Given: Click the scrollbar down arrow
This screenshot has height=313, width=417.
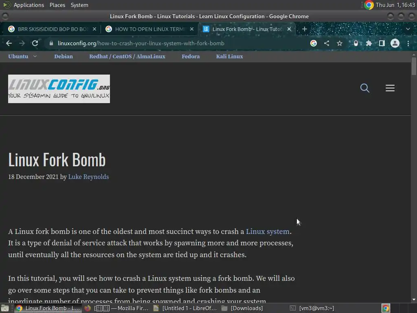Looking at the screenshot, I should (414, 300).
